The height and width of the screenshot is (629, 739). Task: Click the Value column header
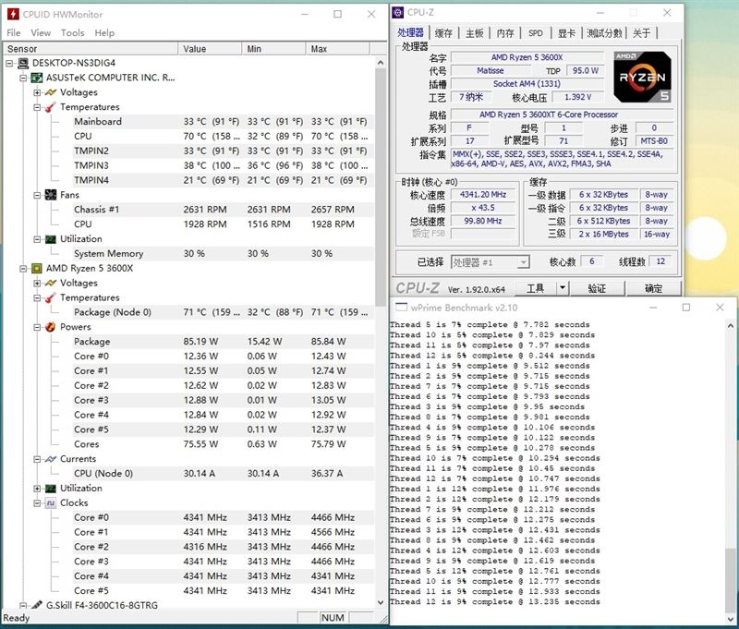(210, 49)
